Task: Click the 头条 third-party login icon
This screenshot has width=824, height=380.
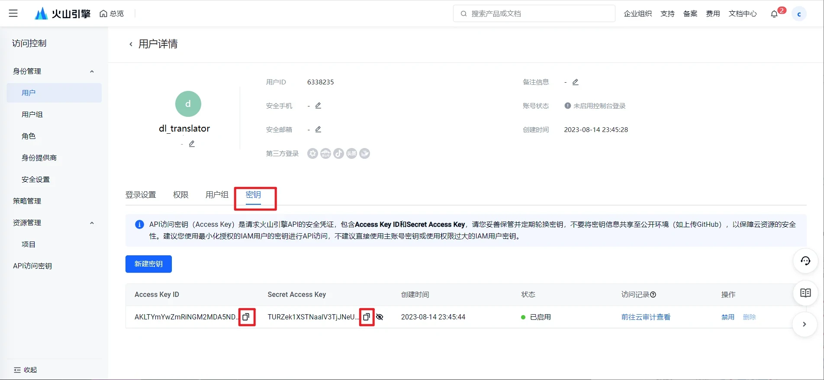Action: pyautogui.click(x=351, y=153)
